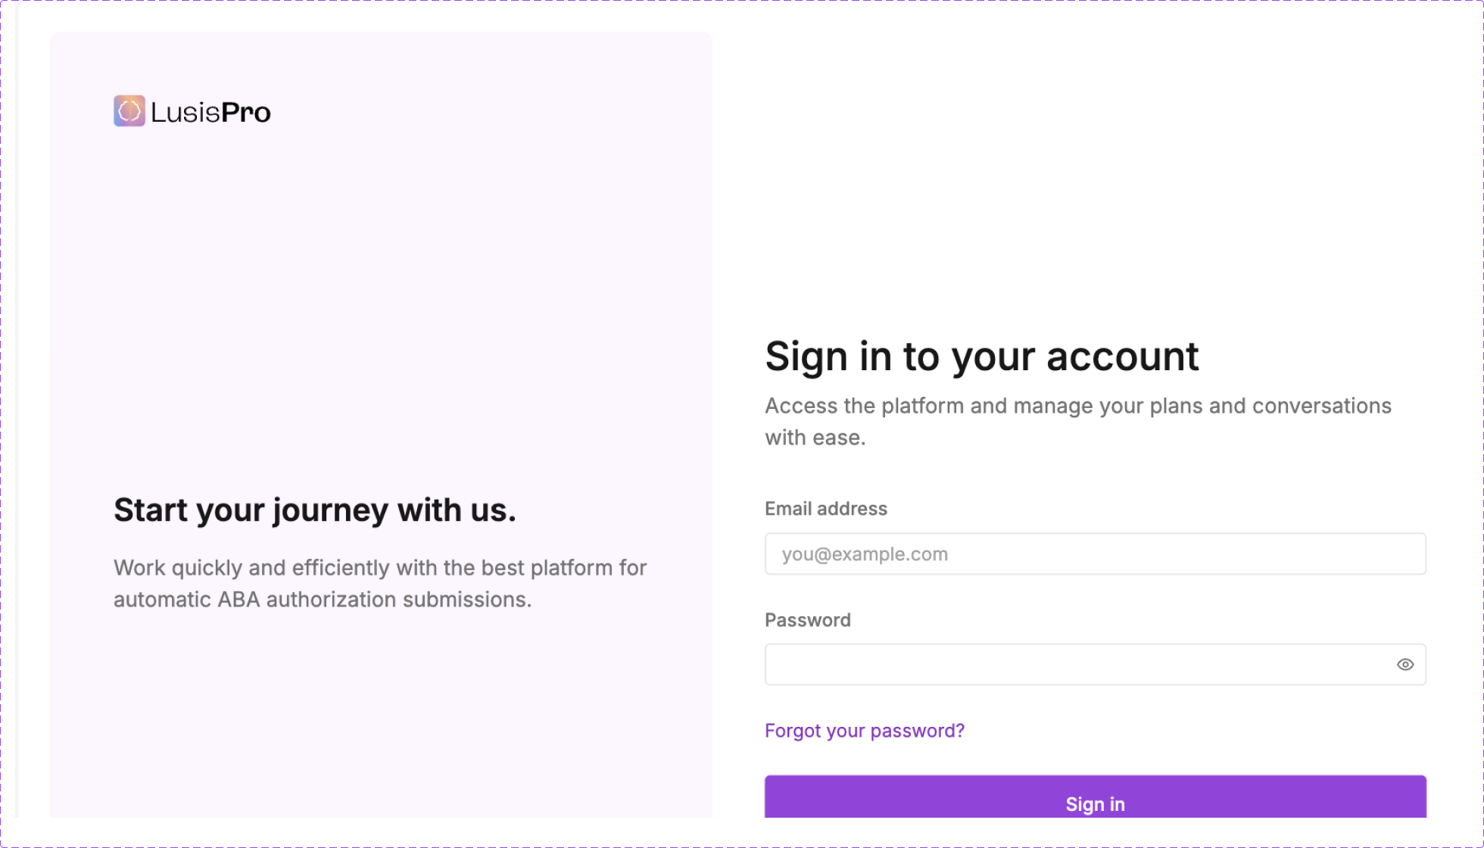1484x848 pixels.
Task: Click the word "journey" in the left headline
Action: 331,512
